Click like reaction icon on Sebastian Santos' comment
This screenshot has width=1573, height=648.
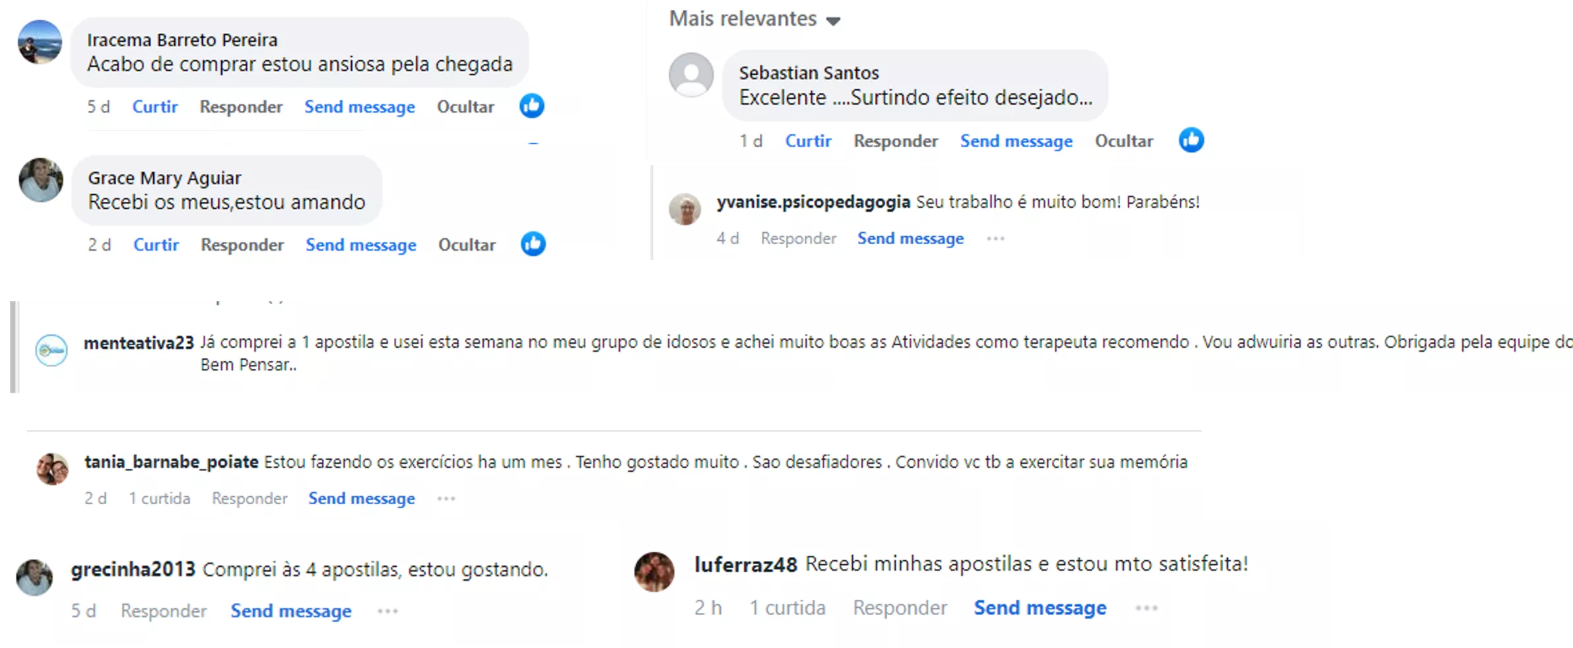[x=1191, y=141]
